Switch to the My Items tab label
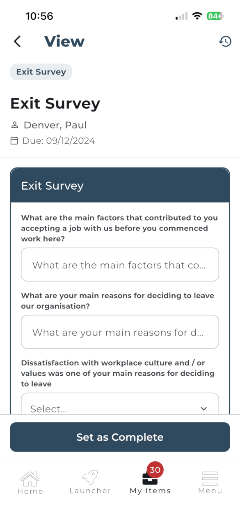The height and width of the screenshot is (521, 240). (150, 491)
